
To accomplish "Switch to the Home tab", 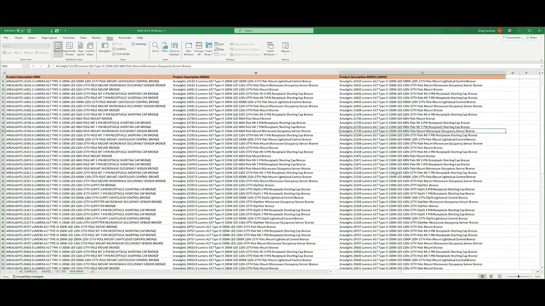I will coord(18,38).
